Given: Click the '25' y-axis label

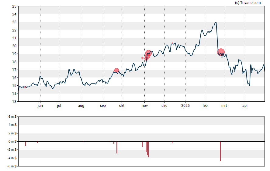Looking at the screenshot, I should click(14, 6).
